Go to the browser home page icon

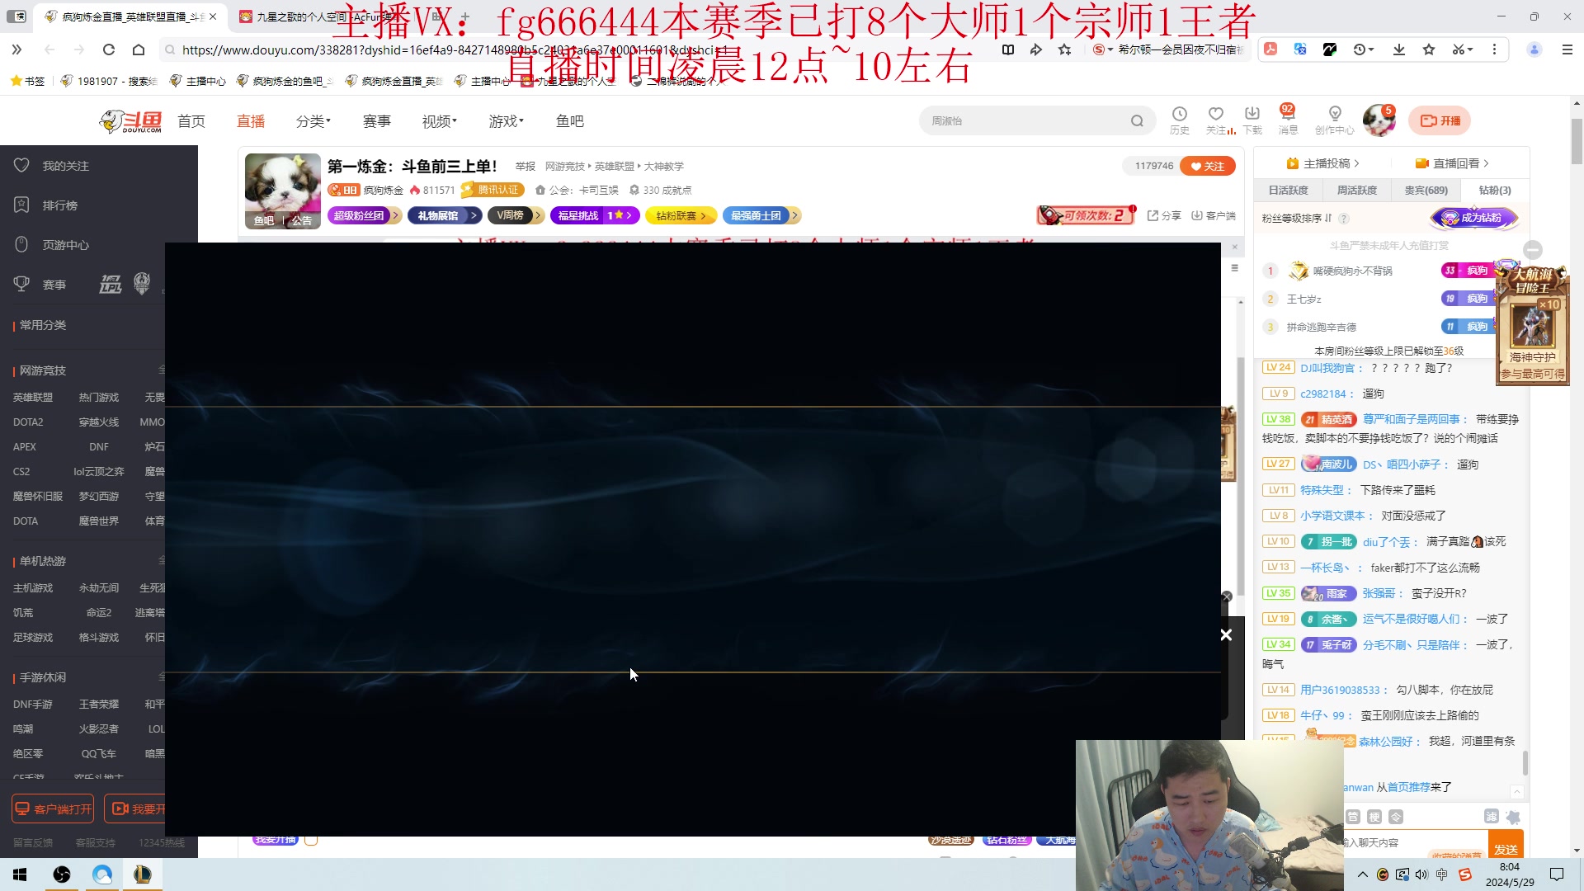[139, 49]
